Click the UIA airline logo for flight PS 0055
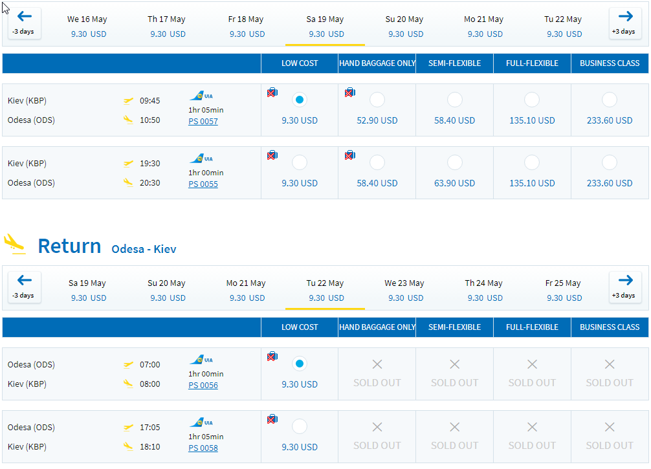 202,158
